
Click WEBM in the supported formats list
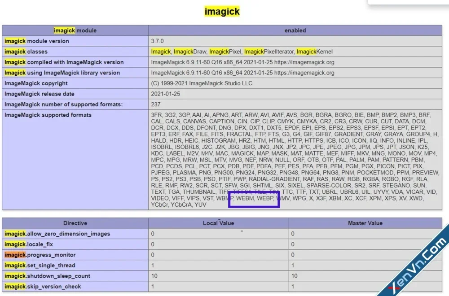[245, 198]
